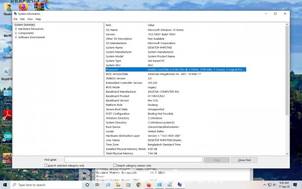Select the Processor row
The height and width of the screenshot is (189, 302).
pos(176,70)
